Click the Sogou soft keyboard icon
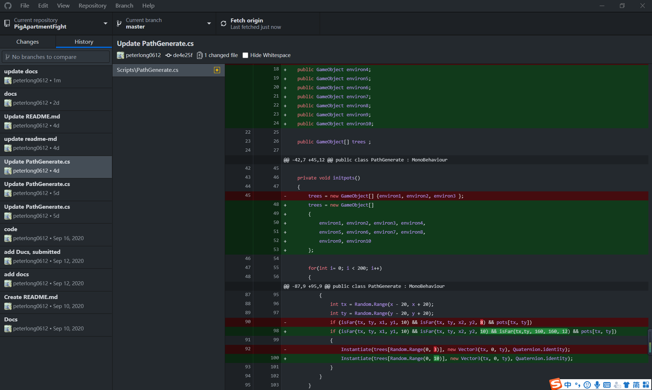Image resolution: width=652 pixels, height=390 pixels. [607, 385]
